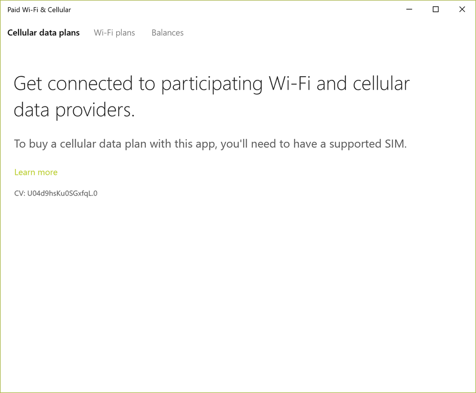Click the CV code U04d9hsKu0SGxfqL.0
Image resolution: width=476 pixels, height=393 pixels.
[x=56, y=193]
